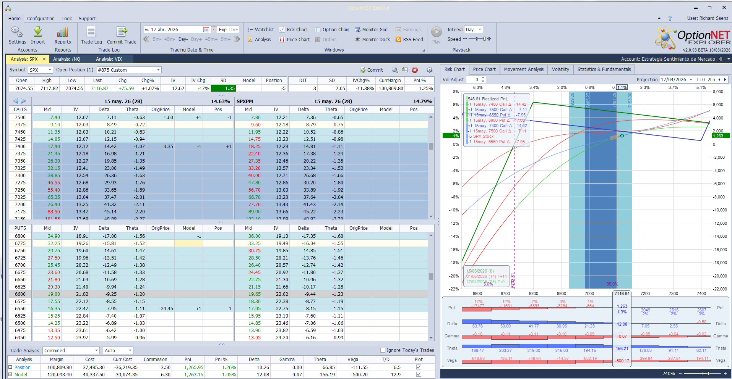The image size is (732, 379).
Task: Expand the Position row in analysis
Action: 10,367
